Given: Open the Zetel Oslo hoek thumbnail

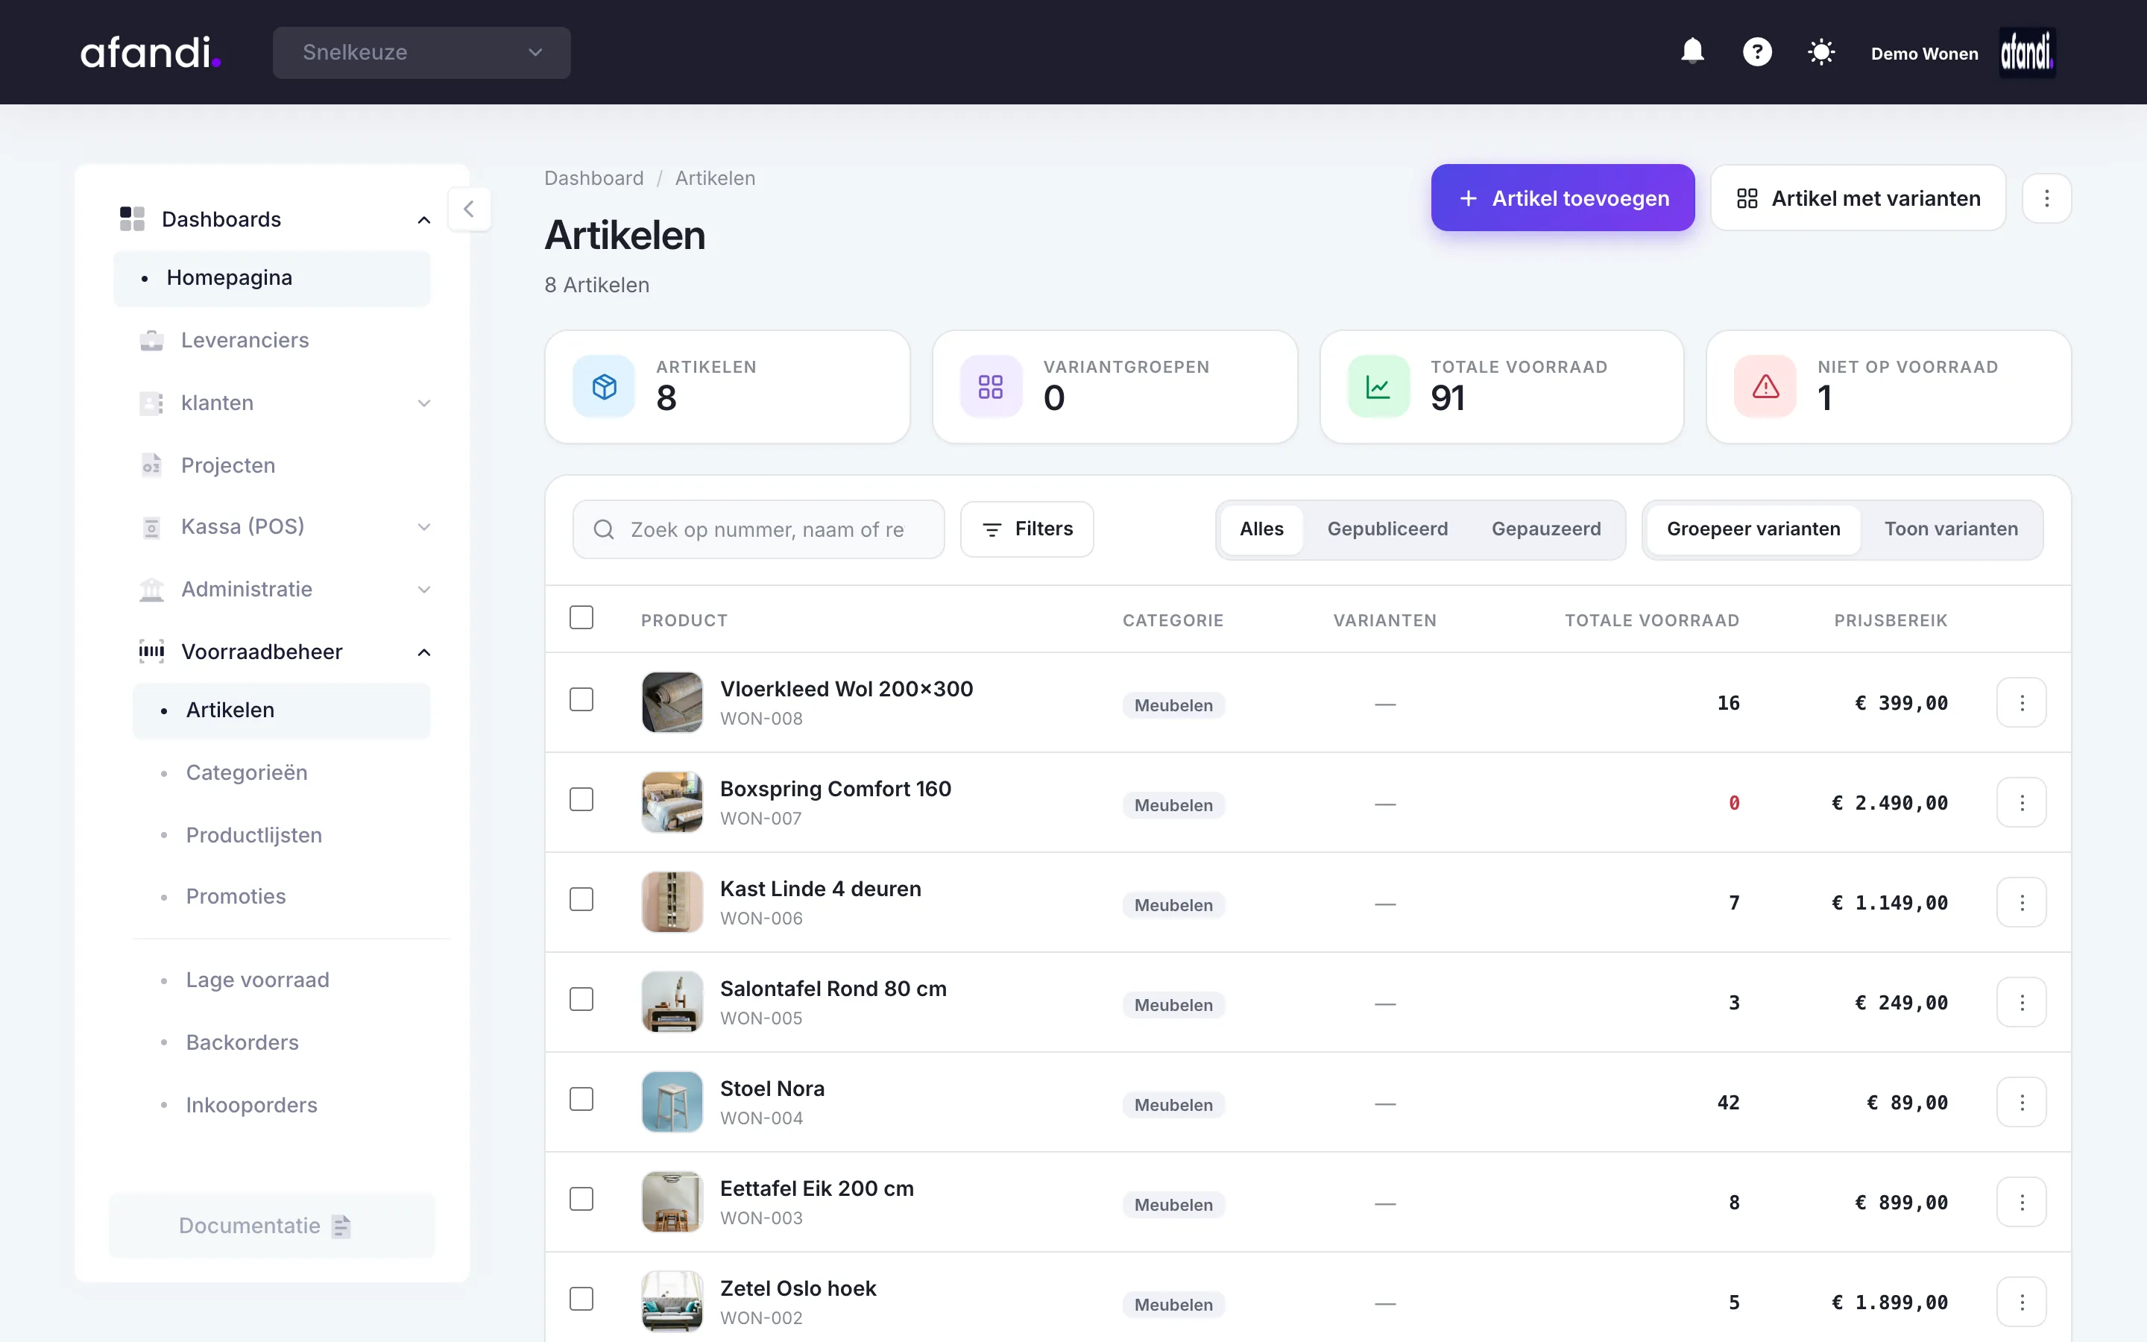Looking at the screenshot, I should 672,1301.
